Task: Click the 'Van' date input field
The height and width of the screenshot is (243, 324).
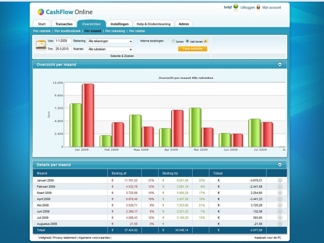Action: [x=63, y=41]
